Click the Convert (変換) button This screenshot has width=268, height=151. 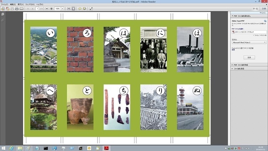(249, 57)
